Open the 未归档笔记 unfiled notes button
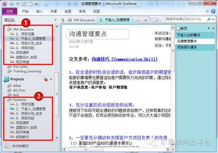 click(x=16, y=146)
